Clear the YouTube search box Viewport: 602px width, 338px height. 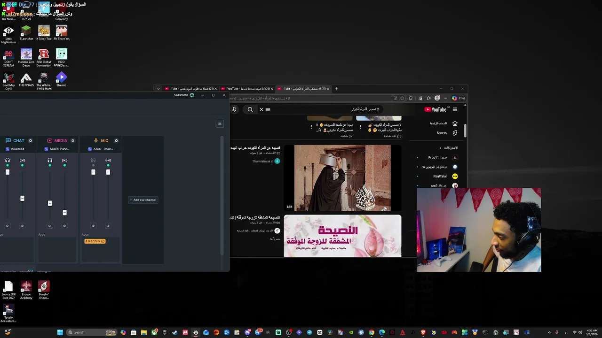(261, 109)
